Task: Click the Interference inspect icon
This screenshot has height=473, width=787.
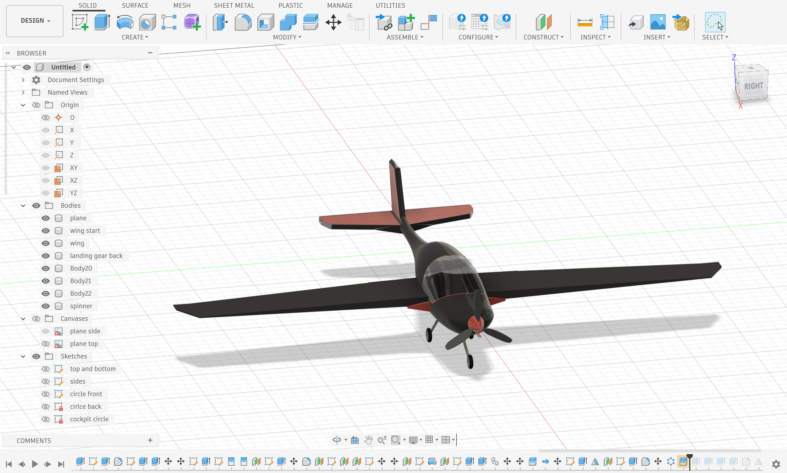Action: (x=607, y=22)
